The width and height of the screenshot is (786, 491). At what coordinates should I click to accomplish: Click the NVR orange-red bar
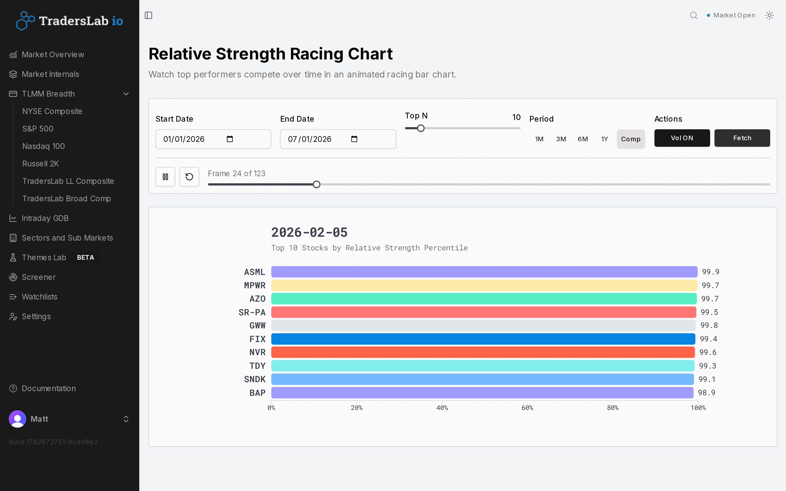pos(483,352)
